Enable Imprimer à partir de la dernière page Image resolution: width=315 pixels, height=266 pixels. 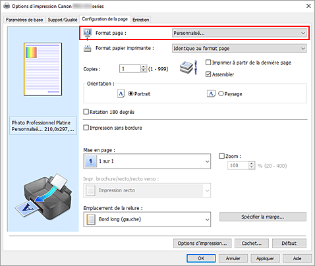(x=208, y=63)
